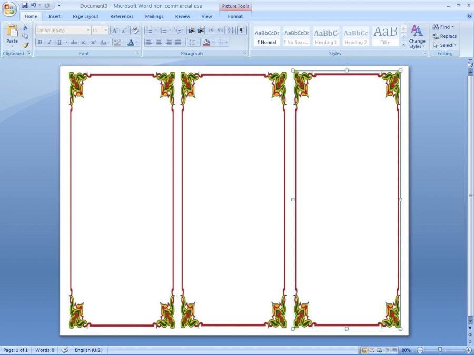Grow font size with large A icon

point(115,31)
